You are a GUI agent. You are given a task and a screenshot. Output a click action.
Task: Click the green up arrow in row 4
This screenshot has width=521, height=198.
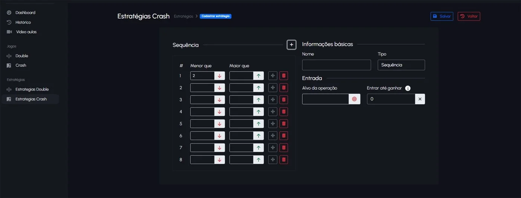click(259, 112)
